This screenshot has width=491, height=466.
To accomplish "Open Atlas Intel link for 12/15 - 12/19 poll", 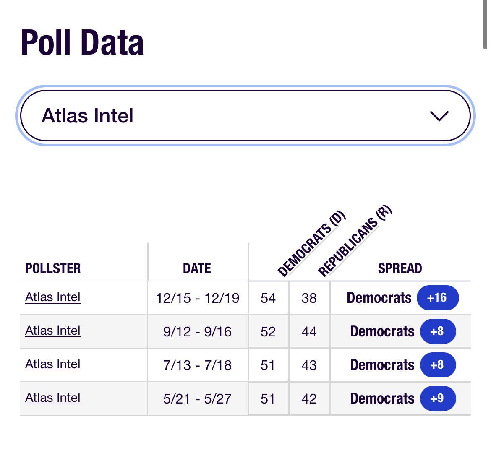I will pyautogui.click(x=53, y=297).
